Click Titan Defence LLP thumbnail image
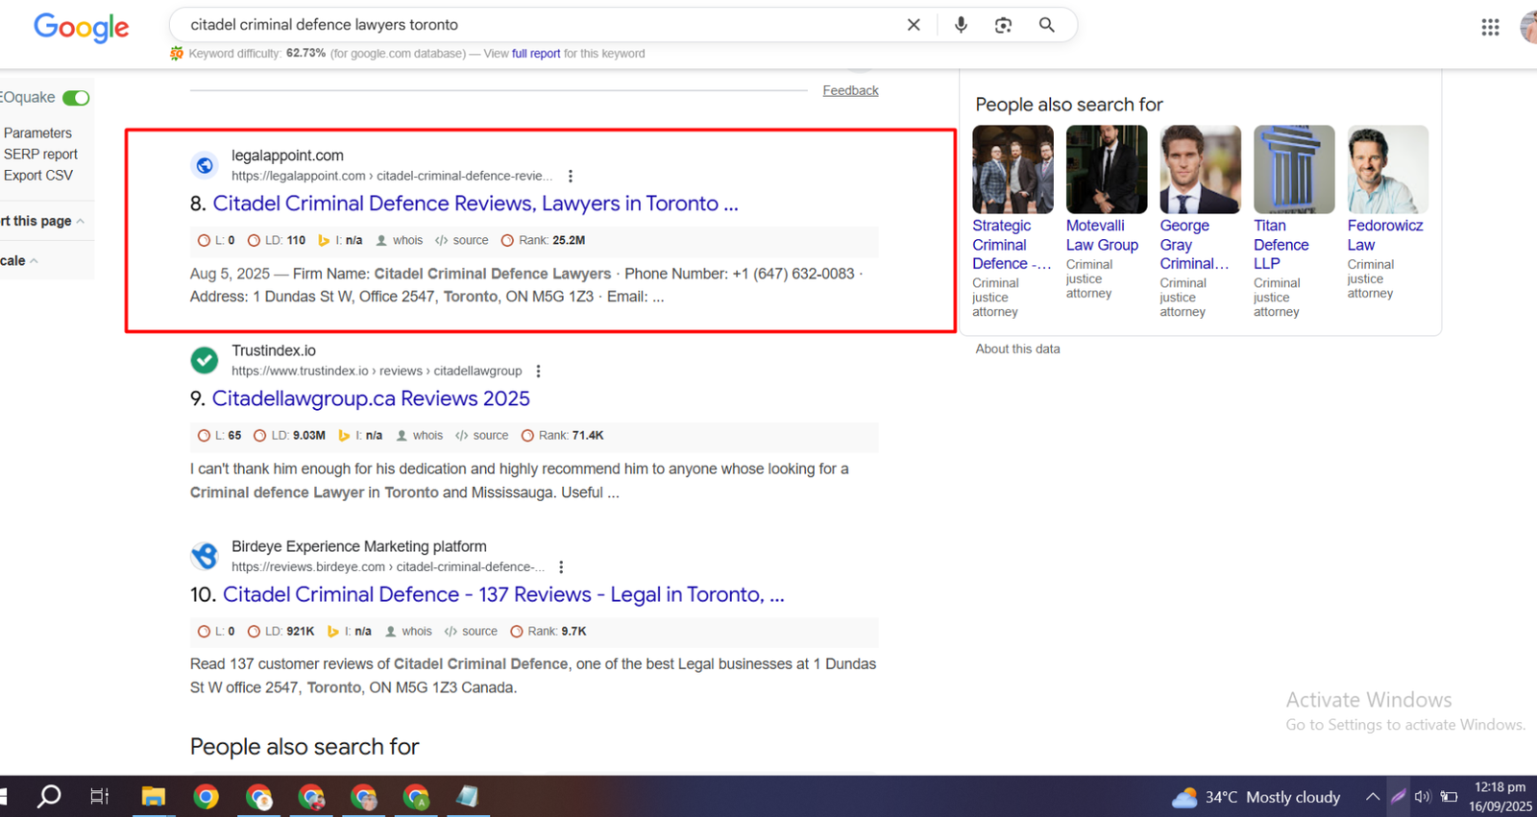The image size is (1537, 817). 1293,169
